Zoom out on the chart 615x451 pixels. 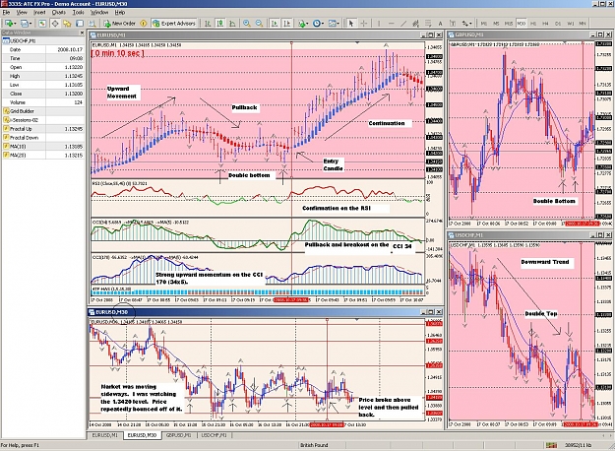click(259, 24)
